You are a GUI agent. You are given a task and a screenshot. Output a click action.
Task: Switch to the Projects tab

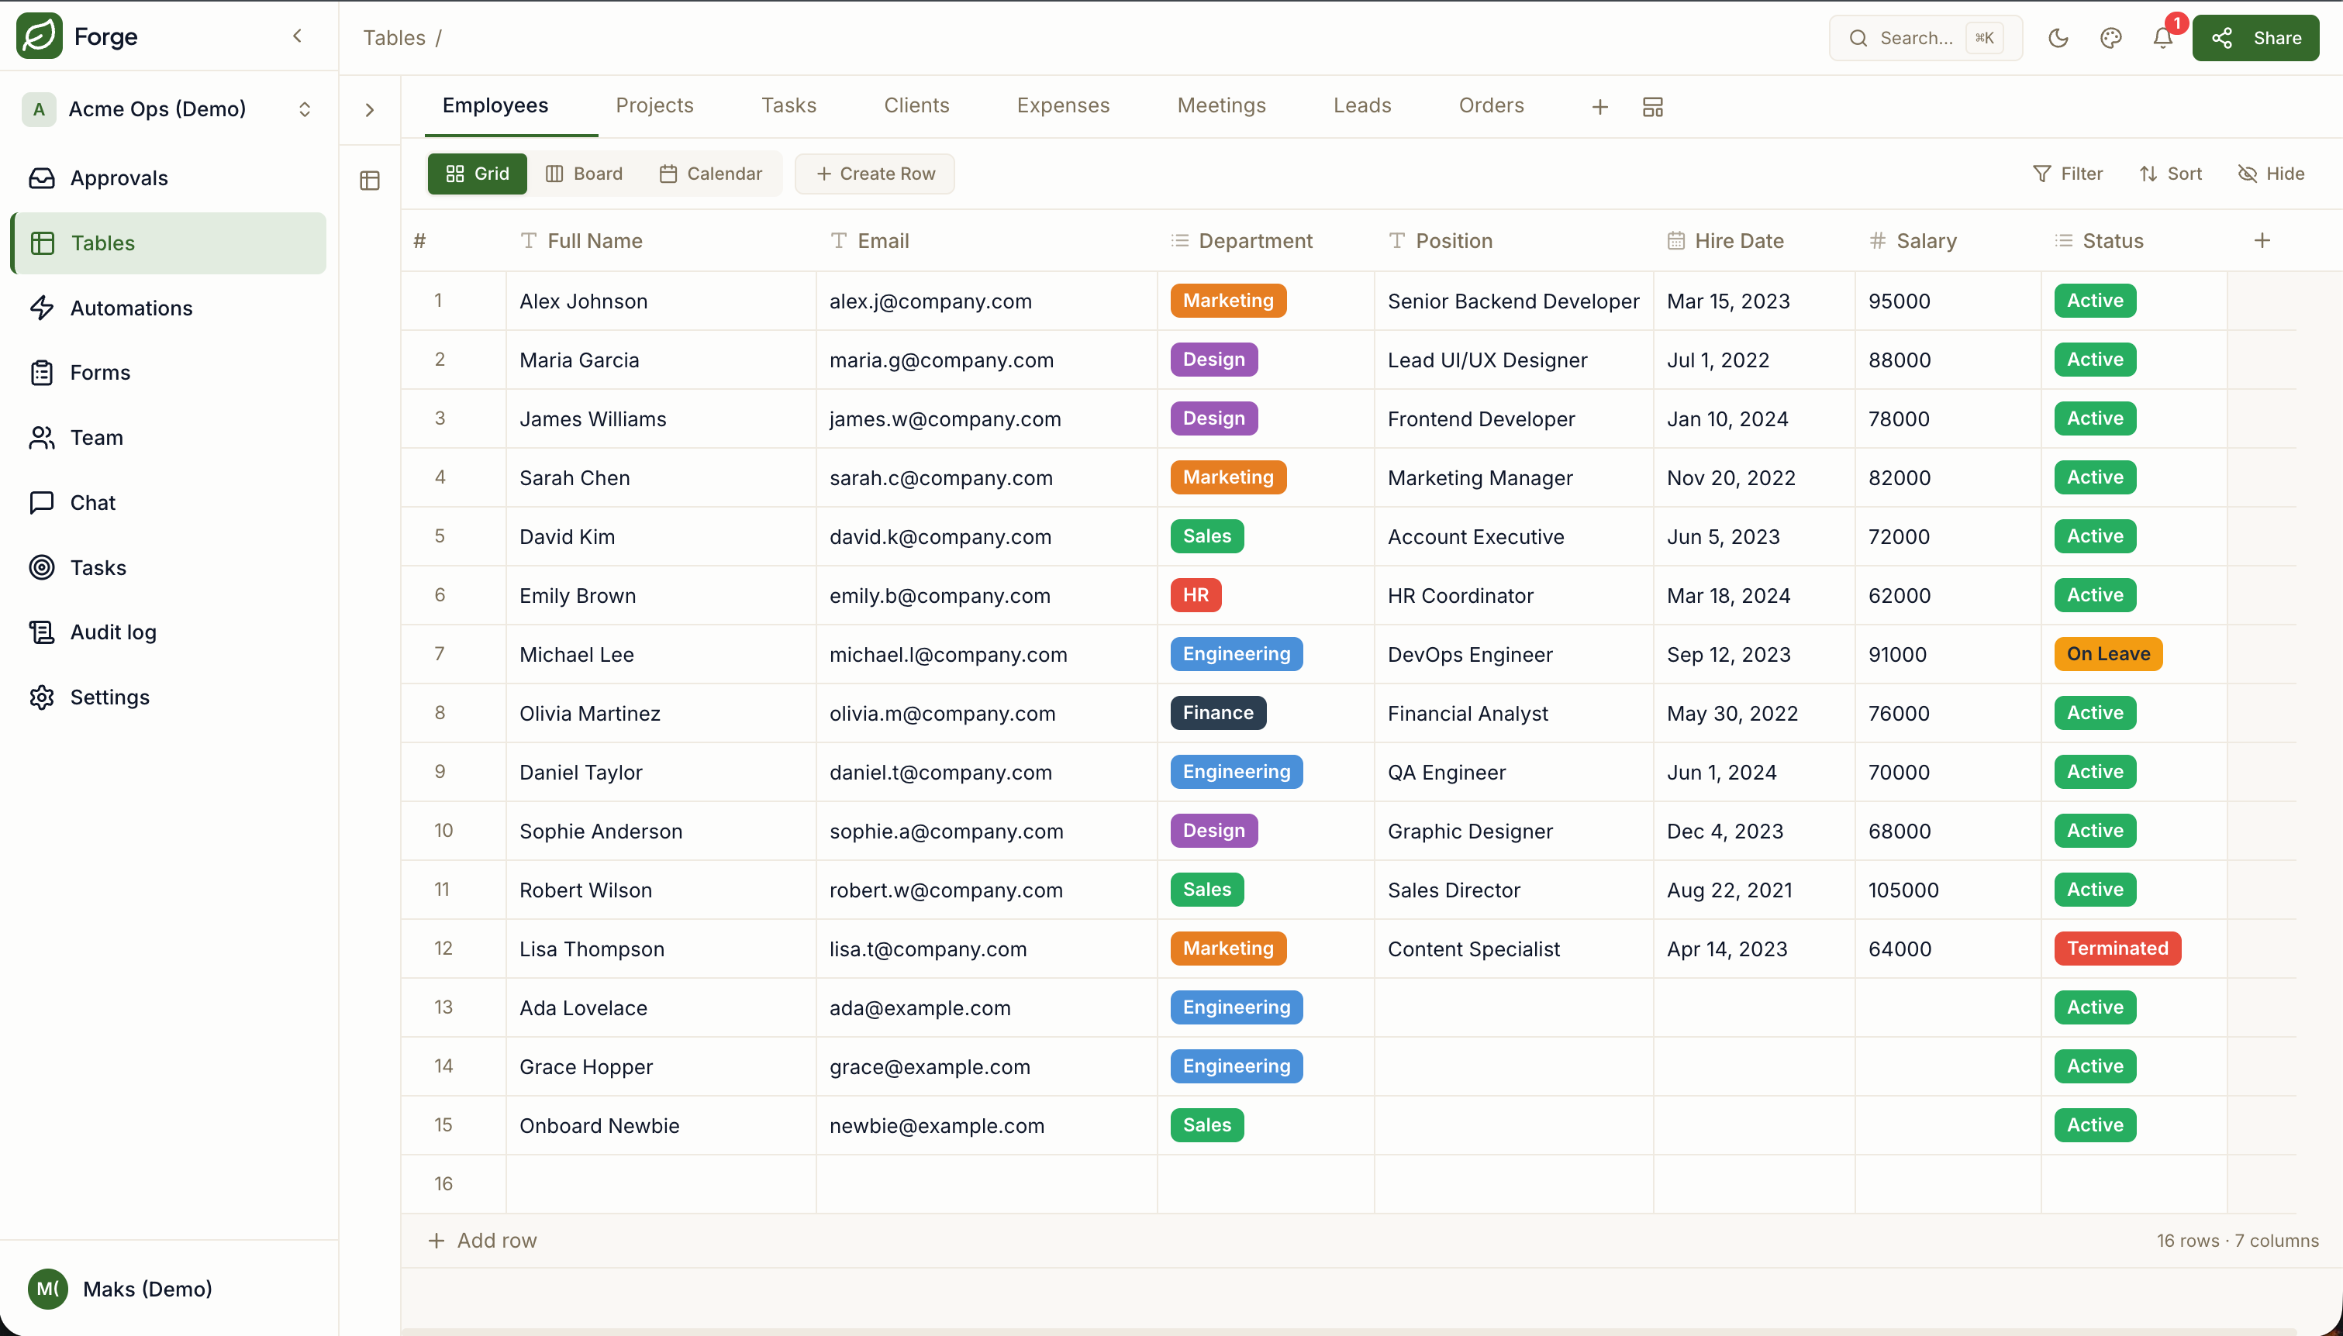(x=654, y=105)
